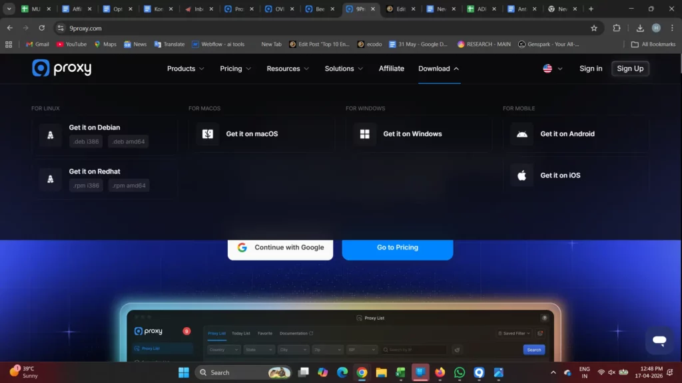The height and width of the screenshot is (383, 682).
Task: Open the All Bookmarks folder
Action: (653, 45)
